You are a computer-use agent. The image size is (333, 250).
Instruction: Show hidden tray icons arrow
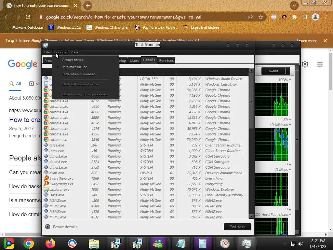285,244
